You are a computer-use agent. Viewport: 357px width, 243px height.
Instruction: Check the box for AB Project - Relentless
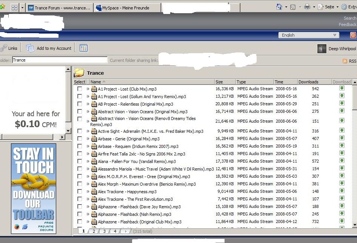click(80, 104)
